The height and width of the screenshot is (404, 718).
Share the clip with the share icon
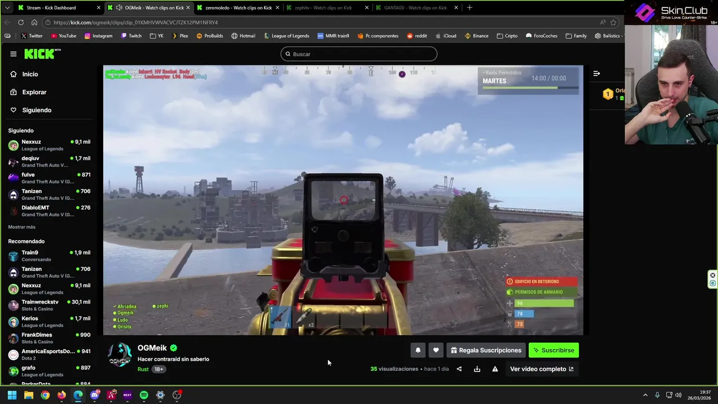459,369
